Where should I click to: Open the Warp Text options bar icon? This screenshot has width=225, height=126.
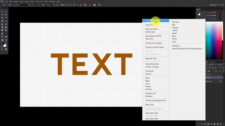(90, 5)
